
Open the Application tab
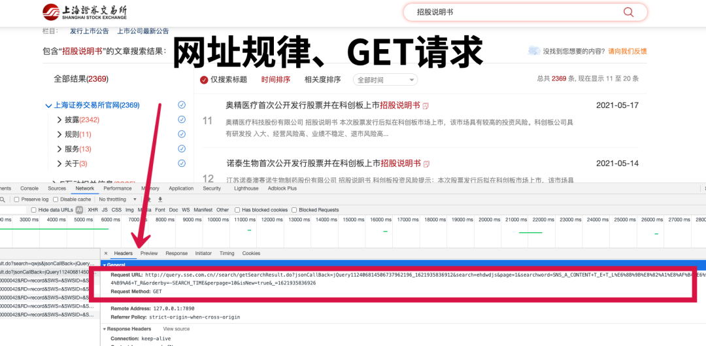click(x=181, y=188)
